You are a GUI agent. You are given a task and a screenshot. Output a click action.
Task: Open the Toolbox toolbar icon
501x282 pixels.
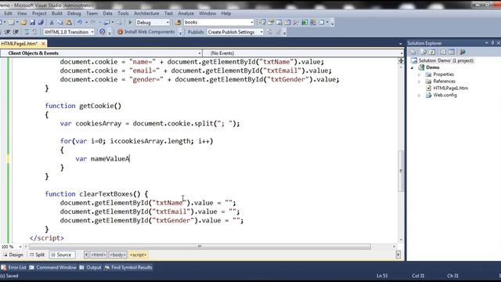point(296,23)
